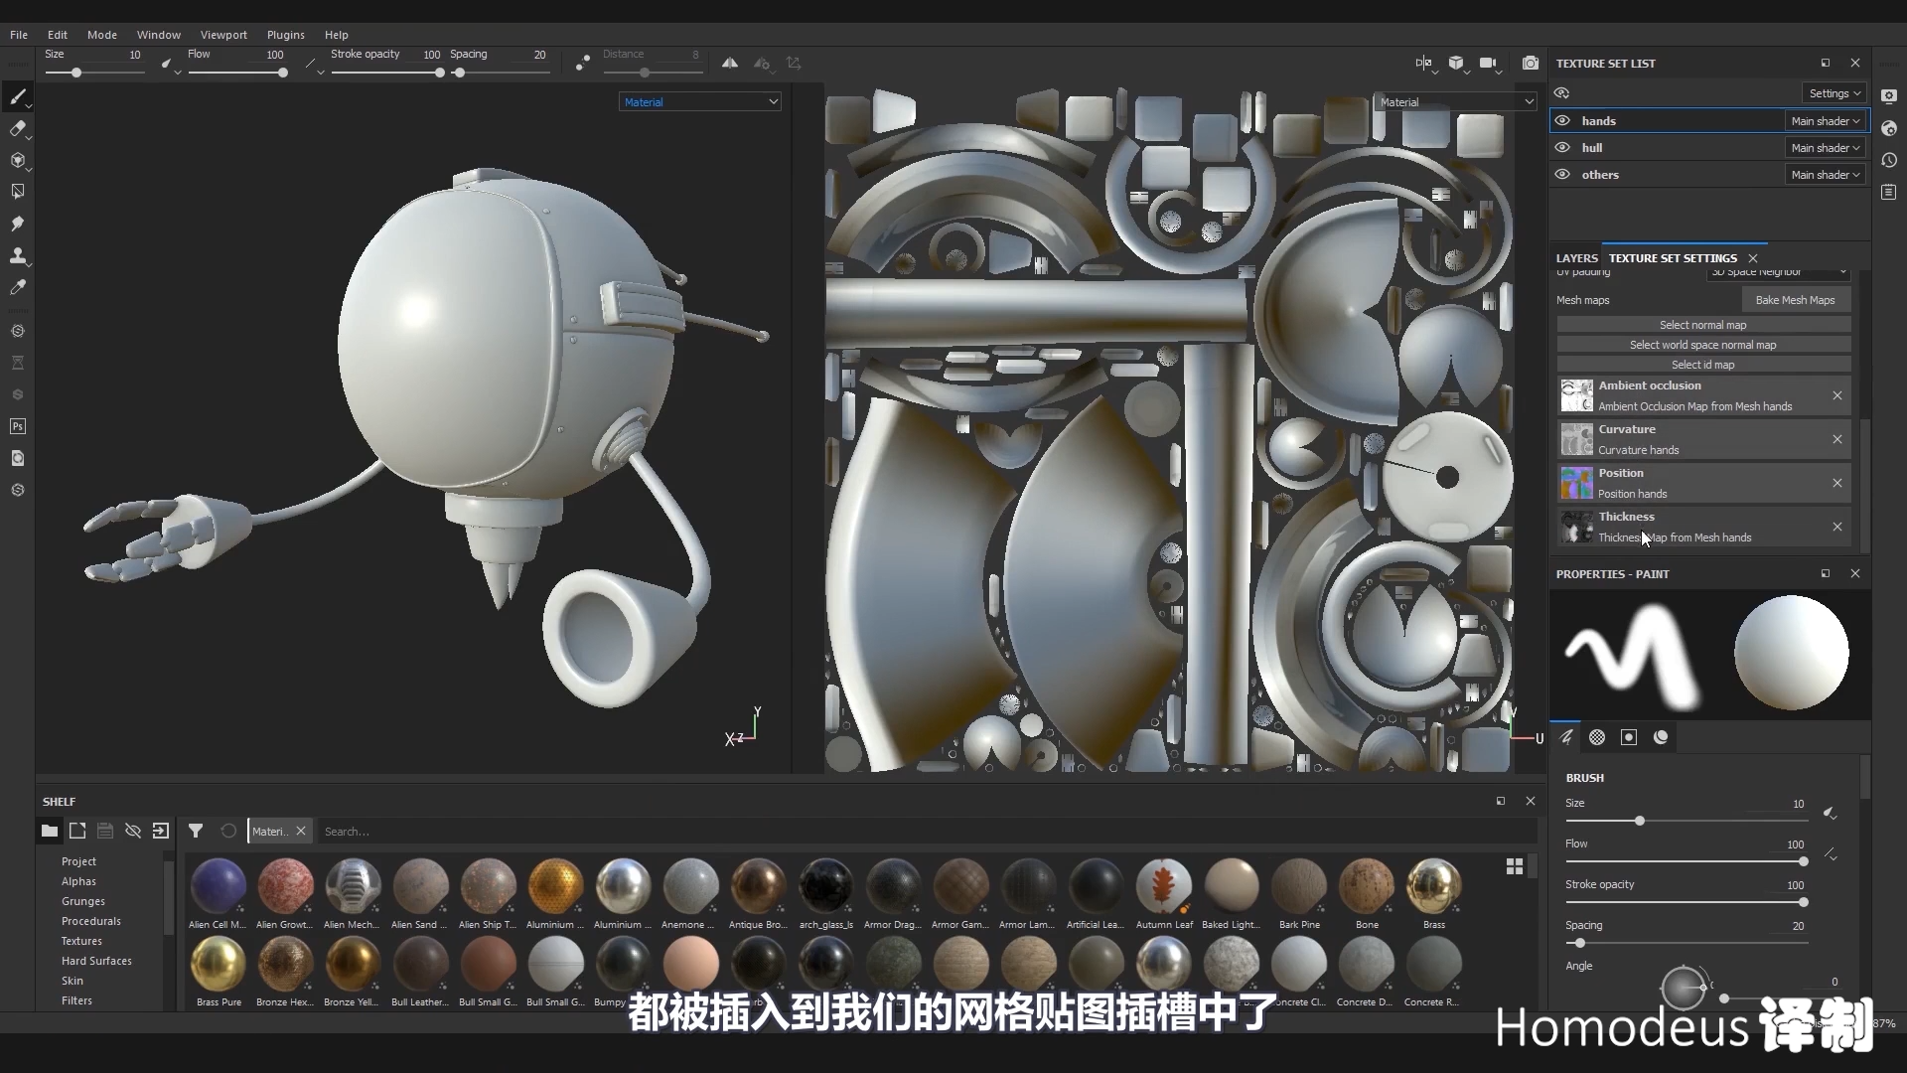
Task: Hide the others texture set
Action: coord(1562,174)
